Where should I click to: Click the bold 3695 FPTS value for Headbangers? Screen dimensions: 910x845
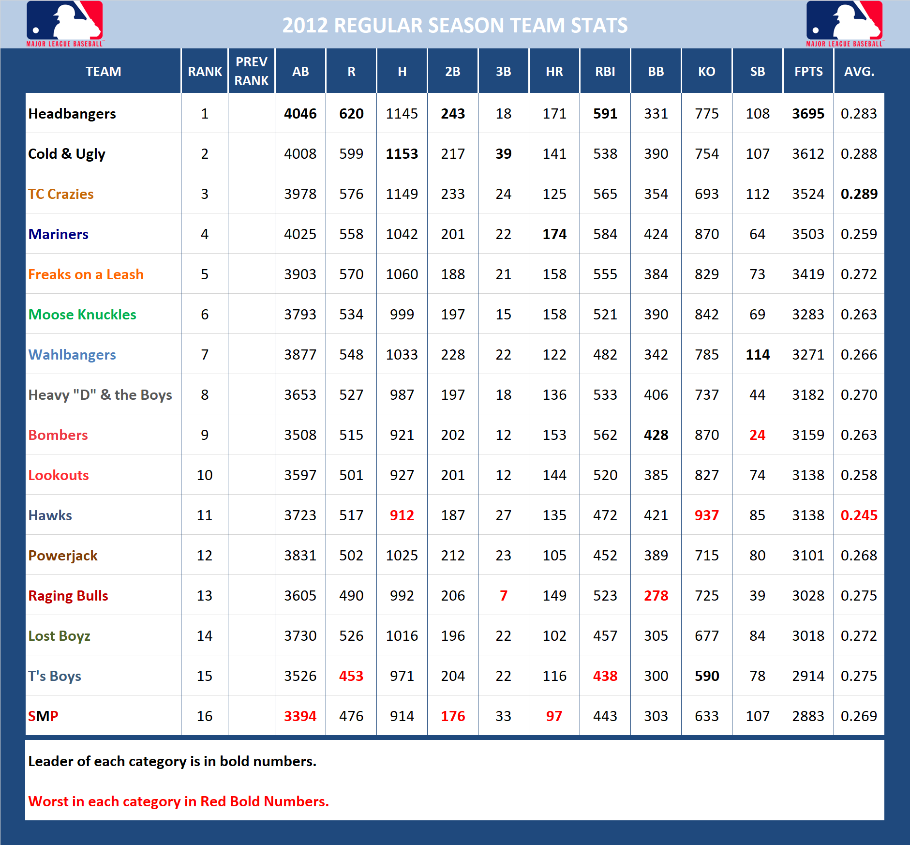(x=808, y=113)
